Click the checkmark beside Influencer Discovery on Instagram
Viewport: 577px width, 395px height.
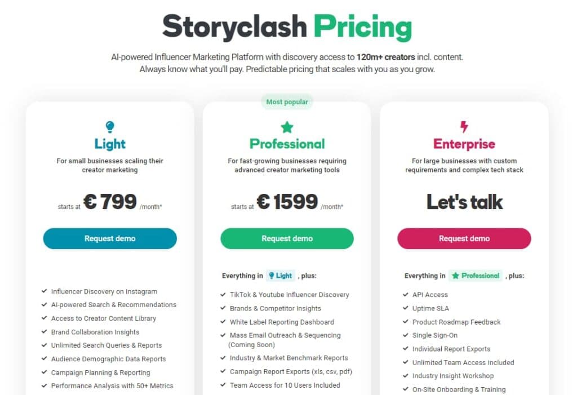click(x=44, y=291)
